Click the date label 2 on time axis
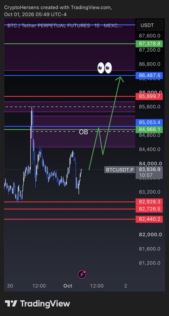This screenshot has width=169, height=316. tap(126, 286)
